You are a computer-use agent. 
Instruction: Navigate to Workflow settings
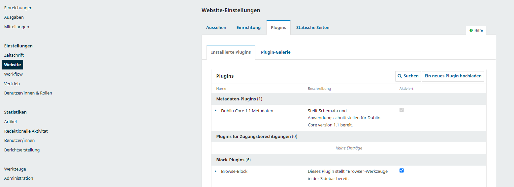click(x=14, y=74)
